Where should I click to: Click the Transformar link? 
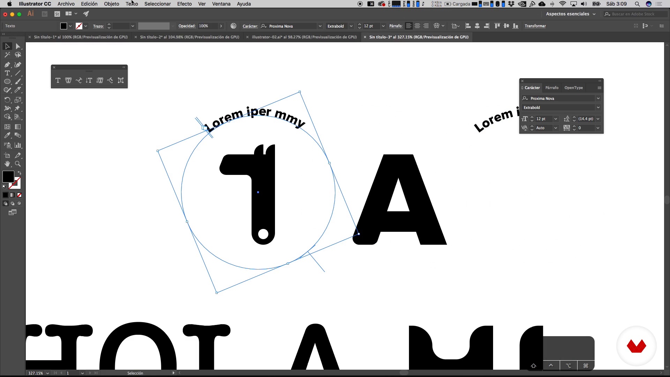click(535, 26)
